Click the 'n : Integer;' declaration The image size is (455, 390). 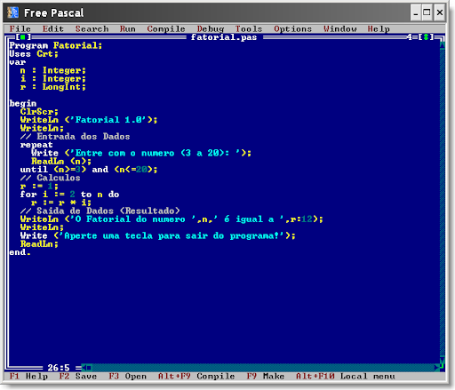pos(53,70)
